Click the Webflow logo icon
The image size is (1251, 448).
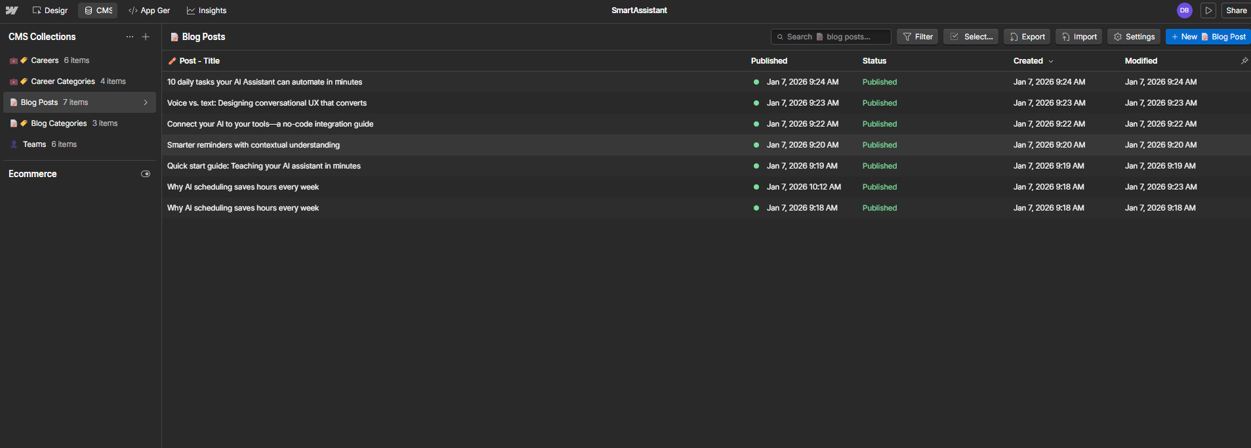tap(12, 10)
